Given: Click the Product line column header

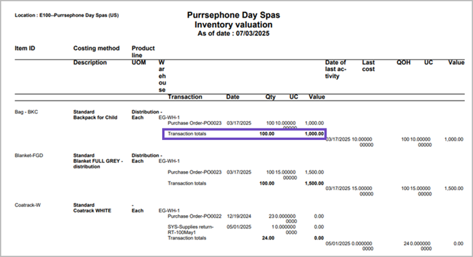Looking at the screenshot, I should (x=143, y=51).
